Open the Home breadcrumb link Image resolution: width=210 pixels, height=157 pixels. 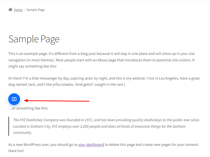tap(18, 10)
